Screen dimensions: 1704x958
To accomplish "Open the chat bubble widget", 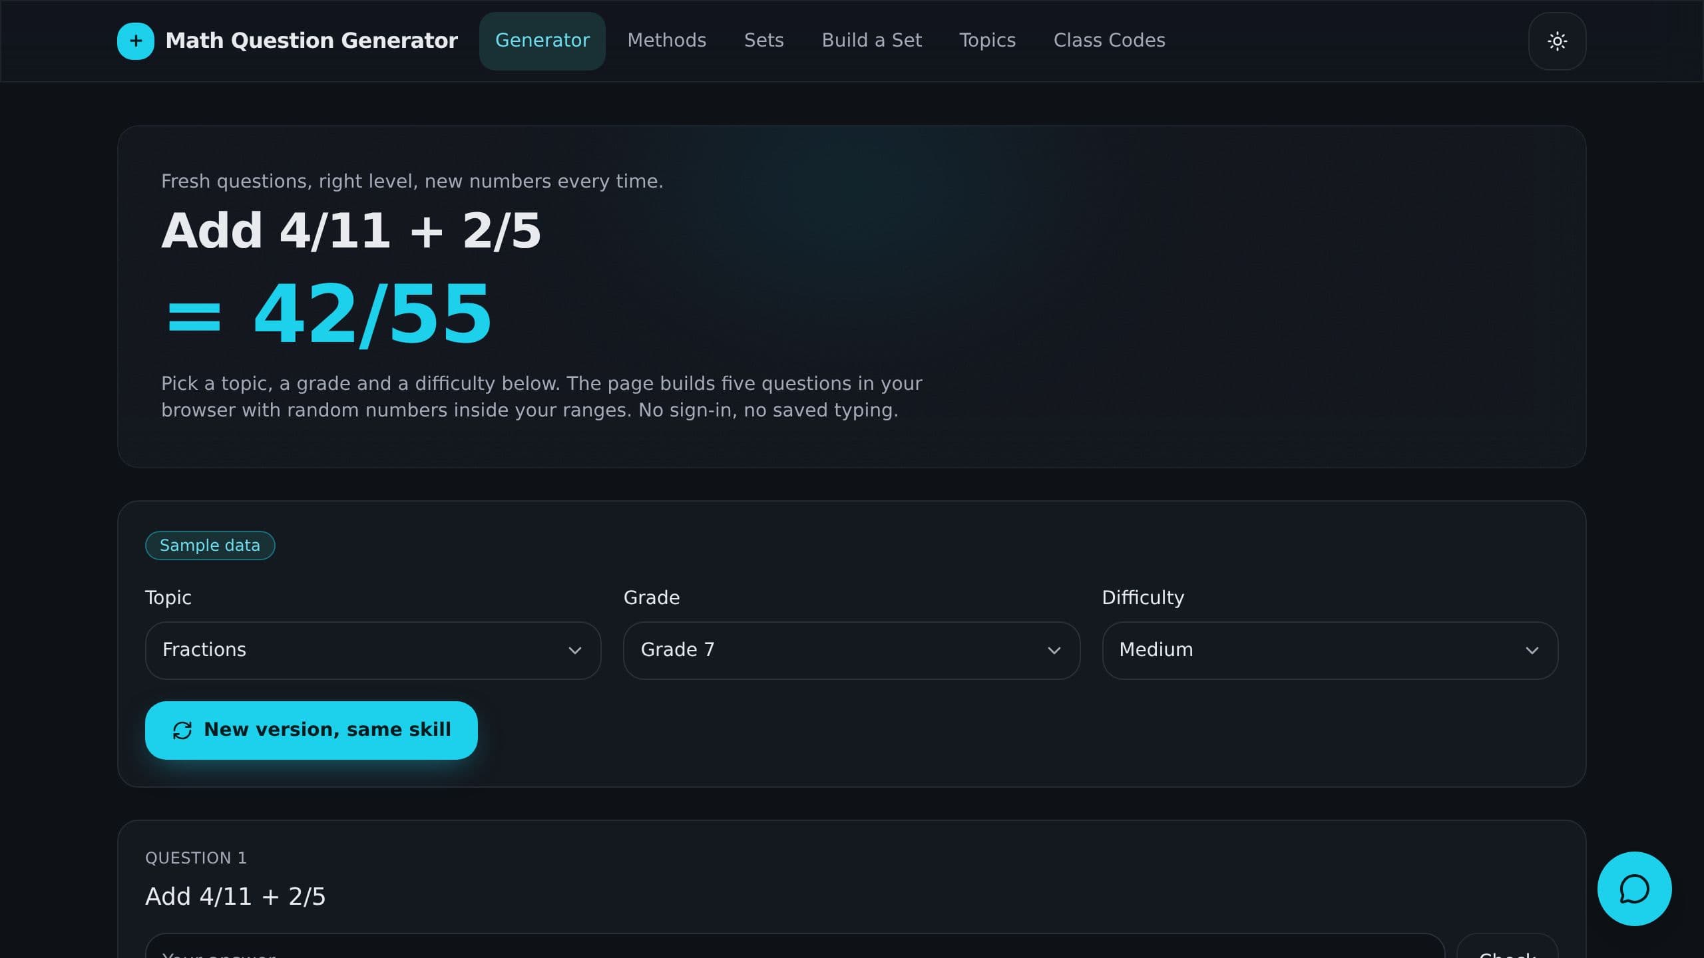I will pyautogui.click(x=1634, y=889).
